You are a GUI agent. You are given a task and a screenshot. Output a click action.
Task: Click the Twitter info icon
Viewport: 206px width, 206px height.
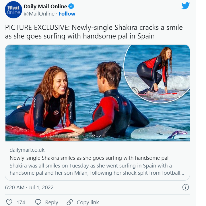pos(186,187)
